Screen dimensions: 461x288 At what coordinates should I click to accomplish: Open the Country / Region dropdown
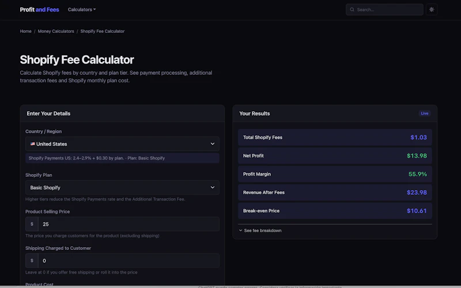pyautogui.click(x=122, y=144)
